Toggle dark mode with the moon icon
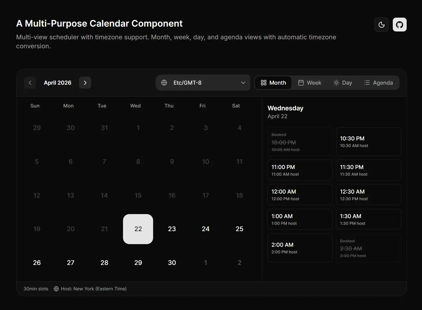The height and width of the screenshot is (310, 422). point(381,25)
